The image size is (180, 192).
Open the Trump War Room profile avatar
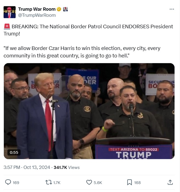pos(10,12)
